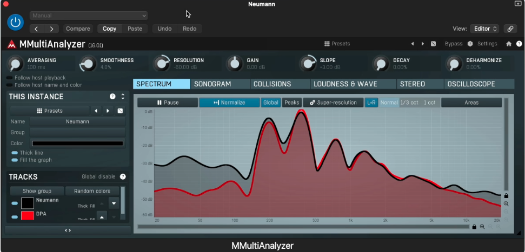Enable Super-resolution mode
The width and height of the screenshot is (525, 252).
333,103
